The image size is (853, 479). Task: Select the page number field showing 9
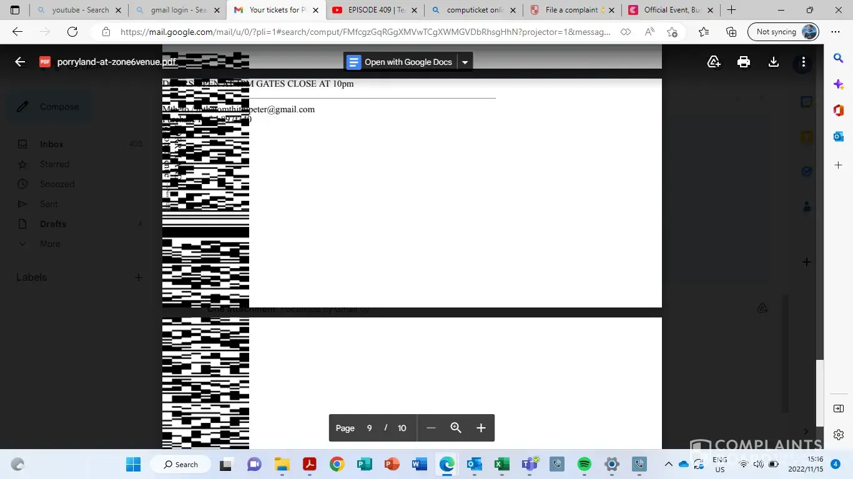[x=369, y=428]
